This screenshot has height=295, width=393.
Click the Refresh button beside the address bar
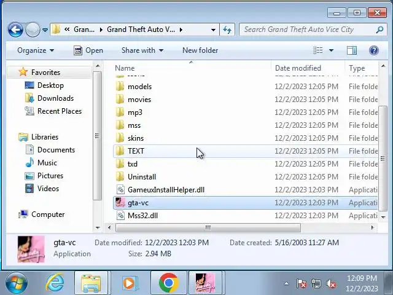point(227,30)
